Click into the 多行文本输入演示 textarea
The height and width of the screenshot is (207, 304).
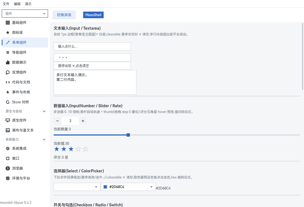pos(95,82)
